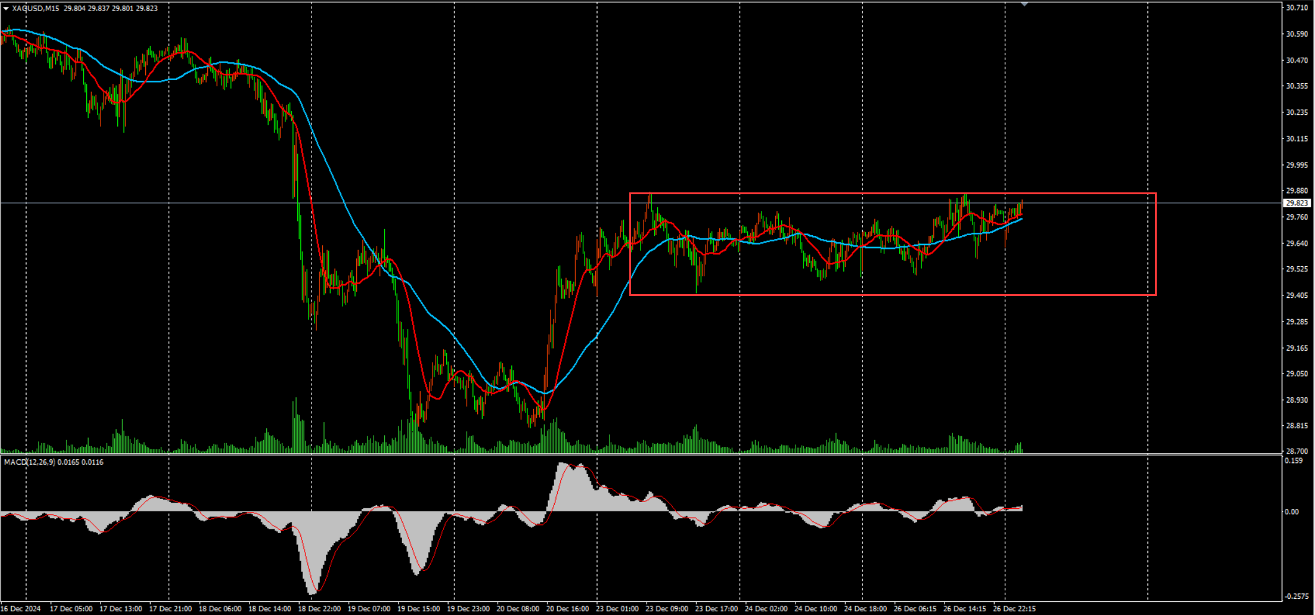This screenshot has width=1315, height=615.
Task: Click the 28.930 price scale label
Action: [1296, 400]
